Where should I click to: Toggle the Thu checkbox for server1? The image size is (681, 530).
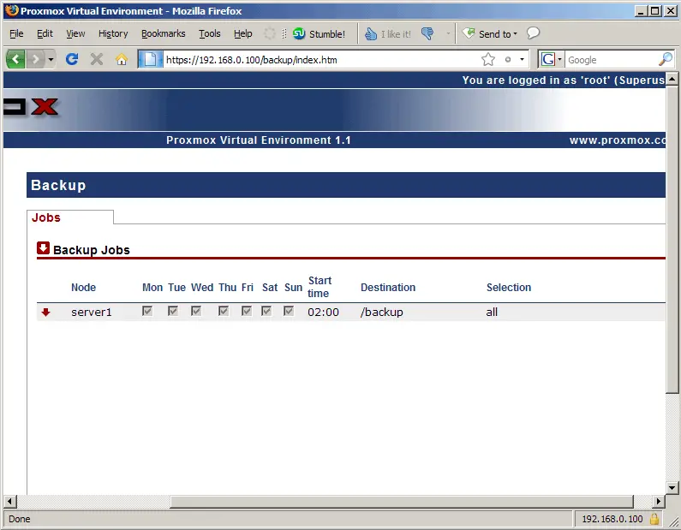point(224,311)
